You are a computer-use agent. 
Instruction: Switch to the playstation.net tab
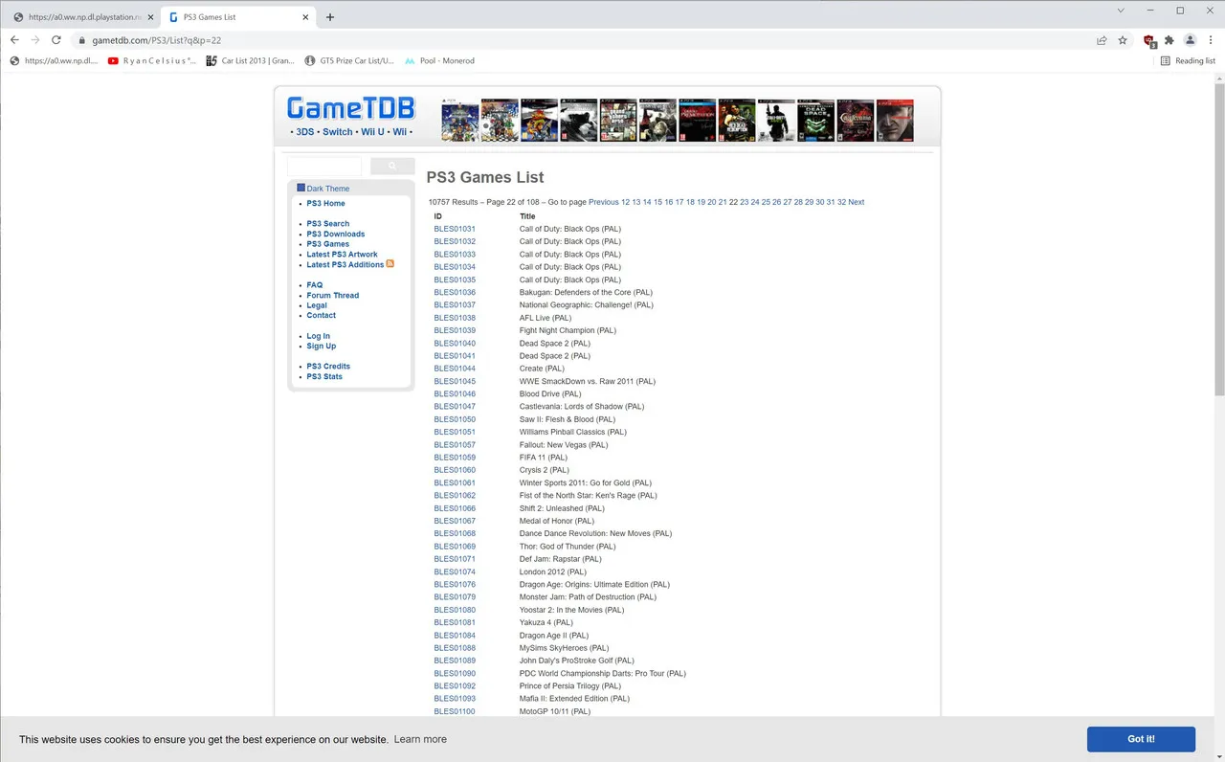point(82,17)
